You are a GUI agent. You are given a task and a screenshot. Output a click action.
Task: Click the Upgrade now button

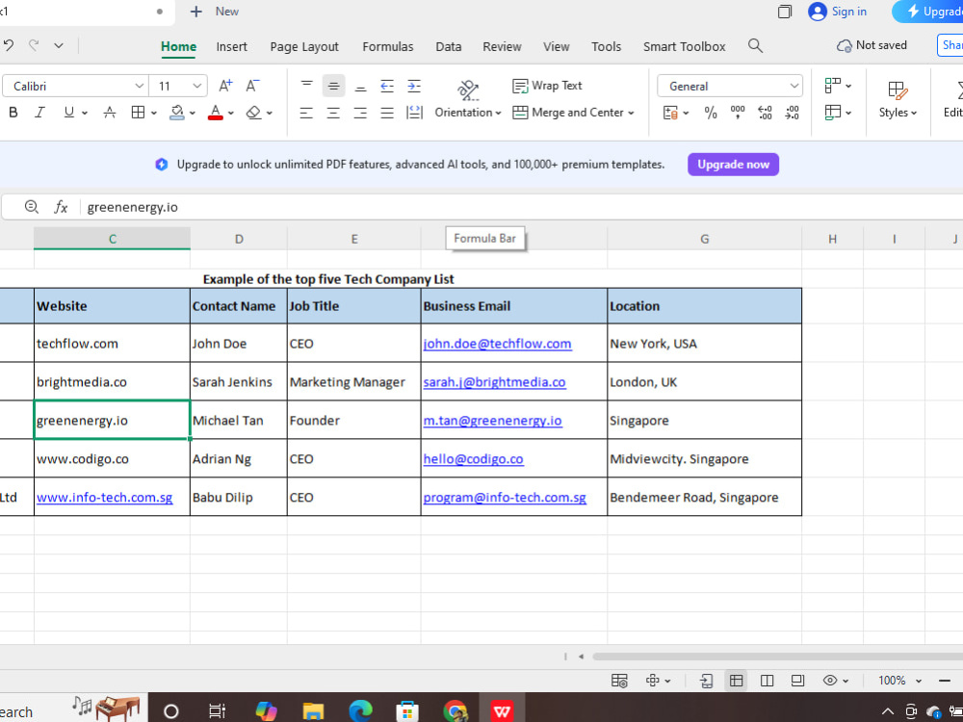click(x=733, y=165)
